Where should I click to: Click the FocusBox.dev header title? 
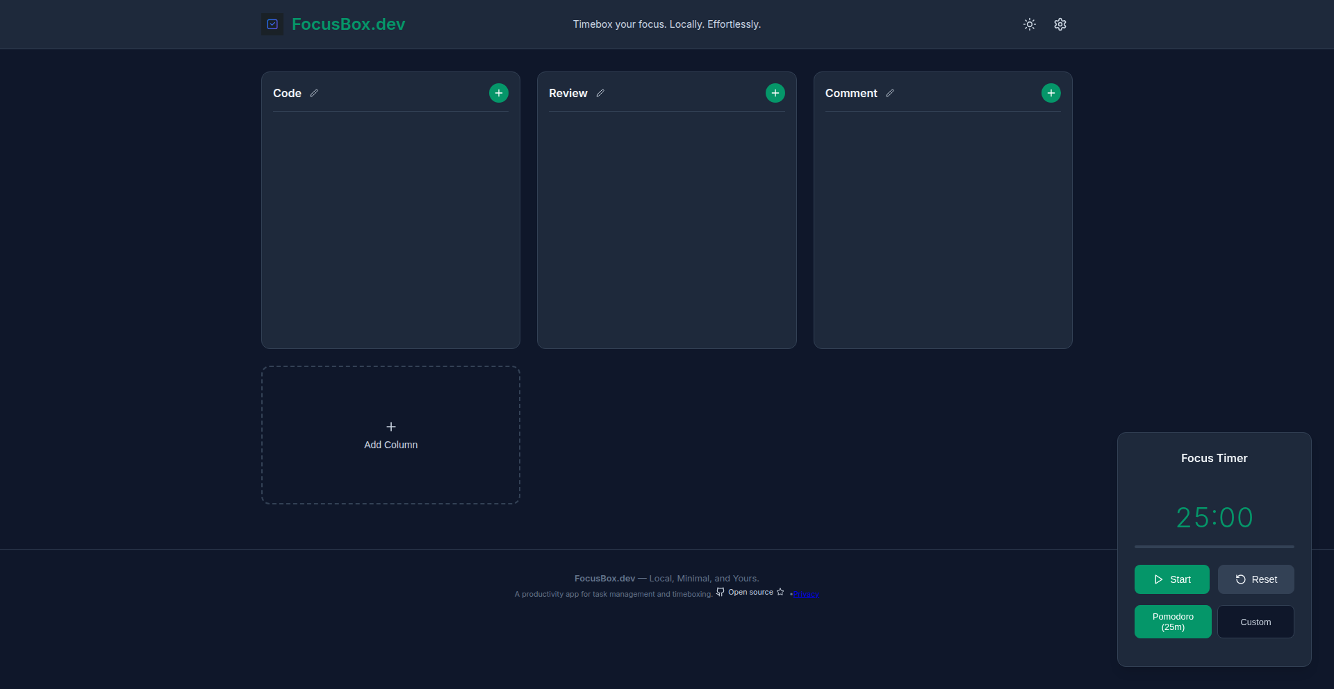click(x=348, y=24)
